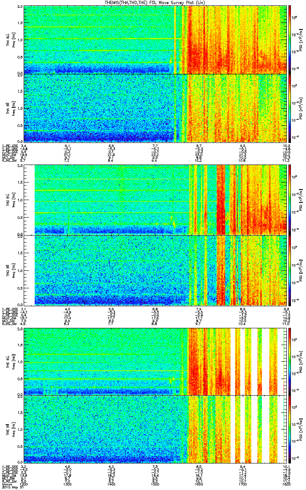Viewport: 306px width, 490px height.
Task: Select the THD B-parallel spectrogram panel
Action: (155, 270)
